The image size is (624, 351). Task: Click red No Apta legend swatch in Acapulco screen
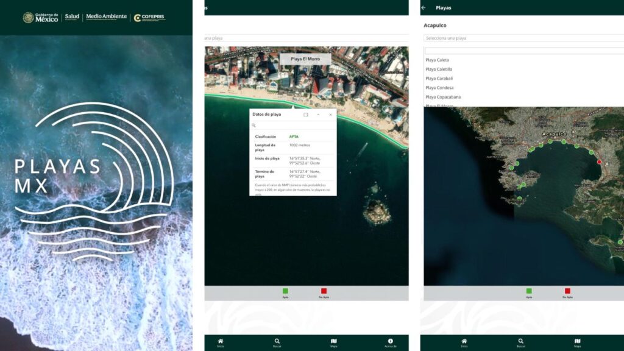click(x=567, y=291)
